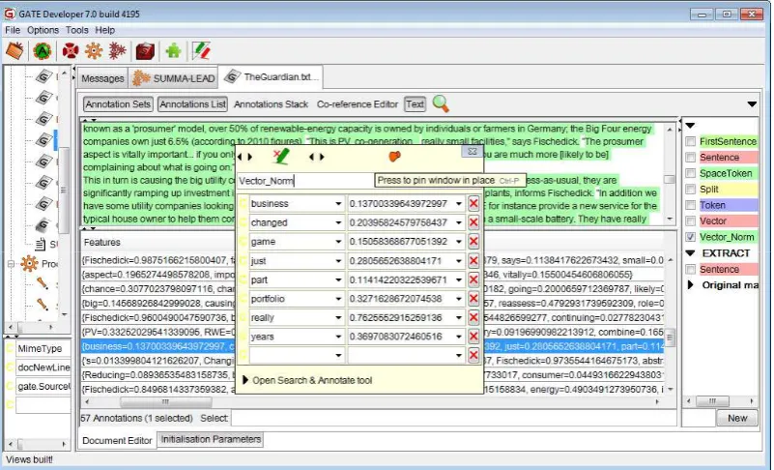774x470 pixels.
Task: Click the restore session toolbar icon
Action: point(14,50)
